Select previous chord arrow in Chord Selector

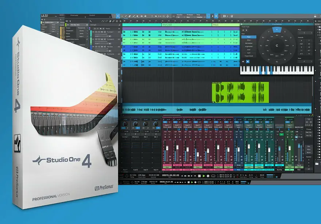click(x=243, y=30)
